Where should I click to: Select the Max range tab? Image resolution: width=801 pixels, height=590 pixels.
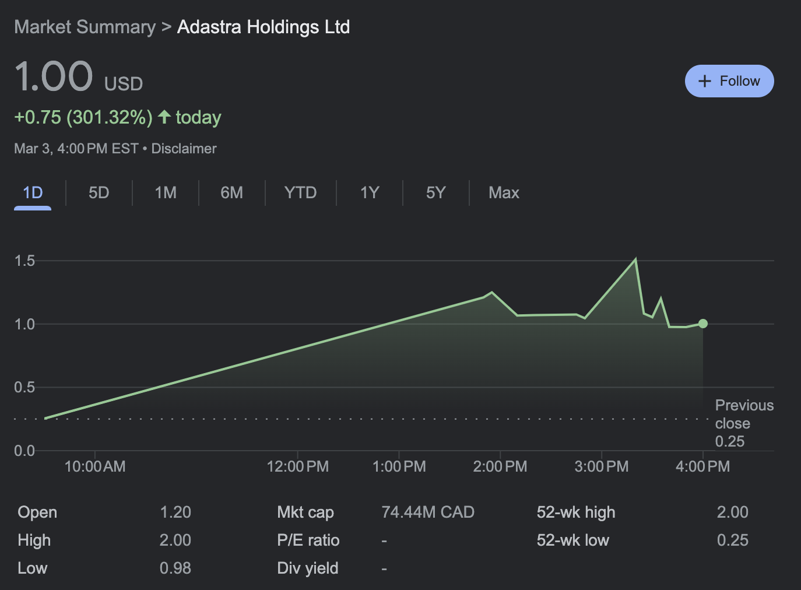click(504, 193)
